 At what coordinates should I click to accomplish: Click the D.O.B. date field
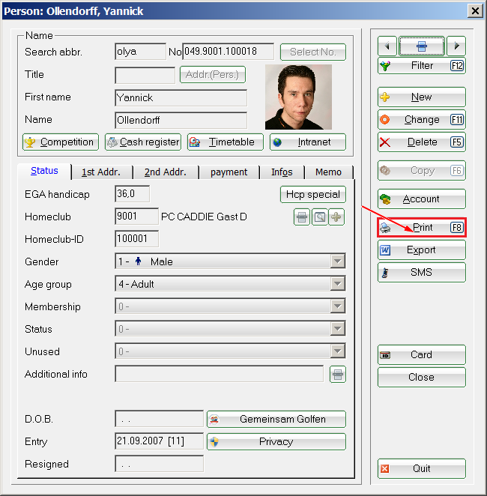(159, 419)
